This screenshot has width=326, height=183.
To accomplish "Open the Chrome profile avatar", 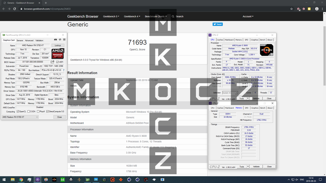I will point(317,9).
